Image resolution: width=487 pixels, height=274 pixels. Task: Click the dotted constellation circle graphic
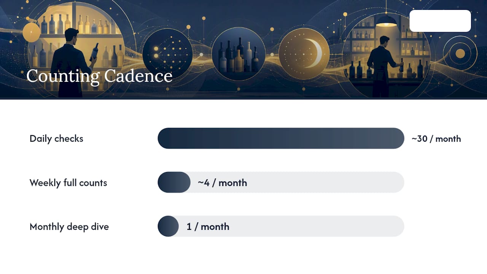(x=167, y=53)
